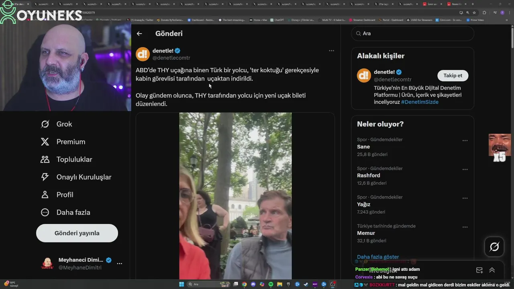Click the @denetlecomtr handle on the post
The width and height of the screenshot is (514, 289).
171,58
